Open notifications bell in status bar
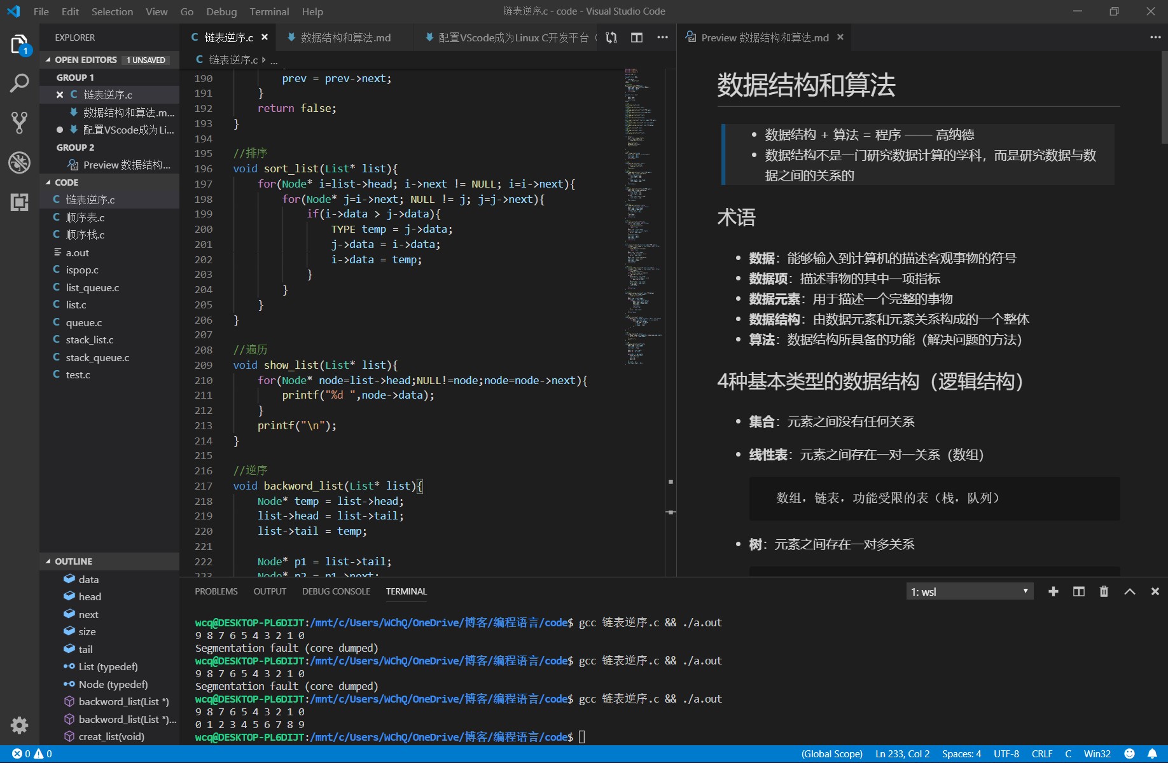 coord(1152,754)
